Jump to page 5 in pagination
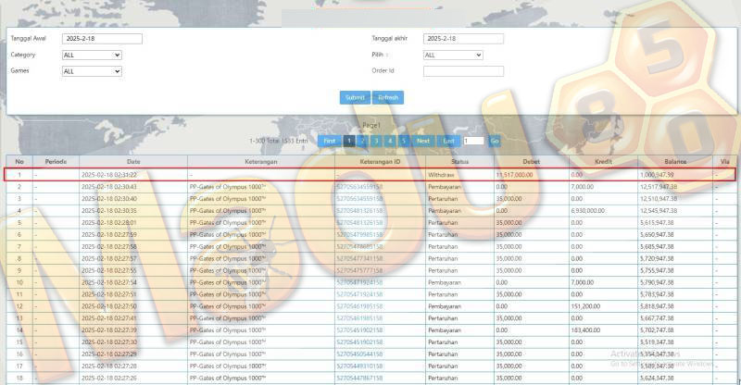 point(404,141)
